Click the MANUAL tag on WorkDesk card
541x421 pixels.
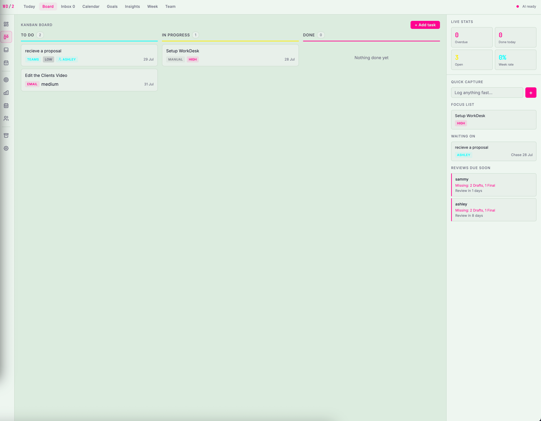175,59
